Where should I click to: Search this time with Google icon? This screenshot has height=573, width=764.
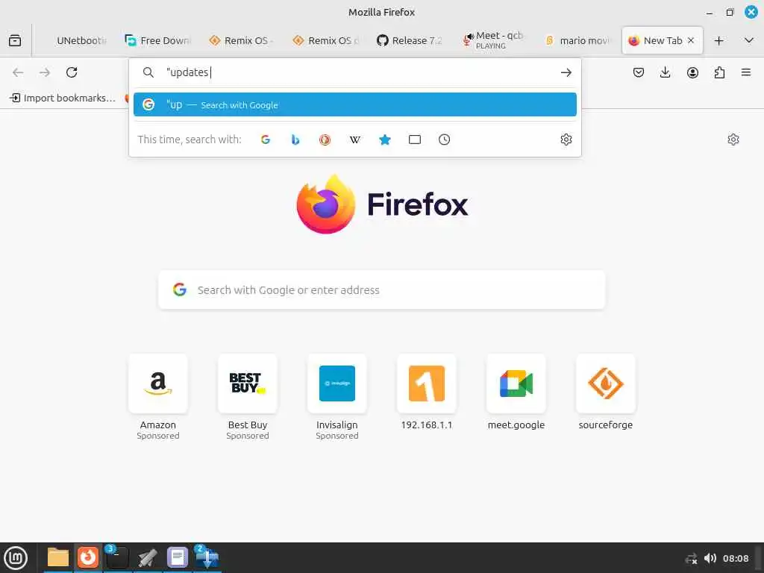coord(266,140)
